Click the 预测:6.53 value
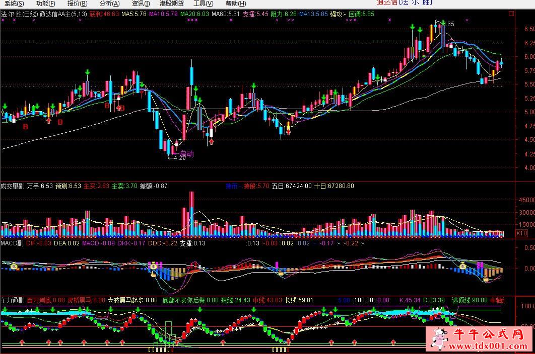Image resolution: width=535 pixels, height=354 pixels. [x=68, y=186]
